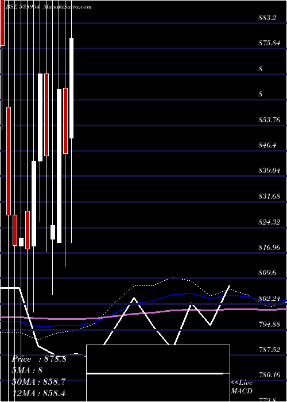Click the Price : 878.8 readout
Viewport: 287px width, 402px height.
coord(39,359)
